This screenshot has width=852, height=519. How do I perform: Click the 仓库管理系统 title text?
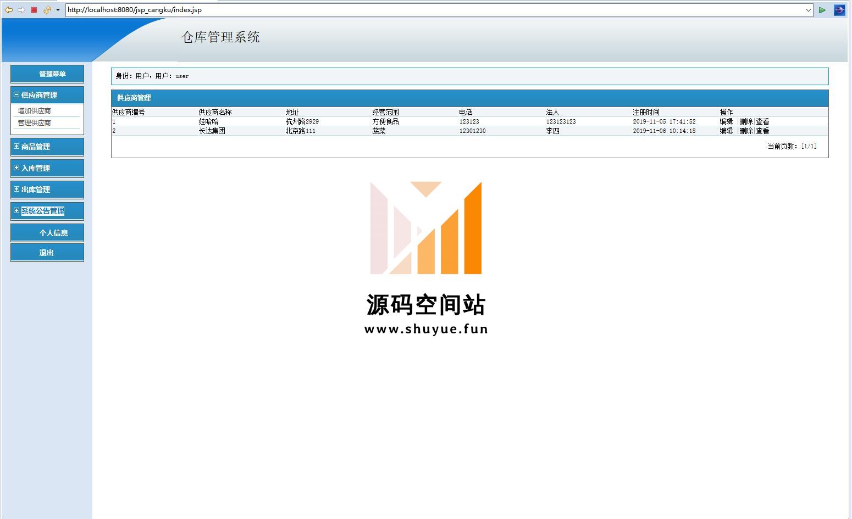pyautogui.click(x=221, y=37)
